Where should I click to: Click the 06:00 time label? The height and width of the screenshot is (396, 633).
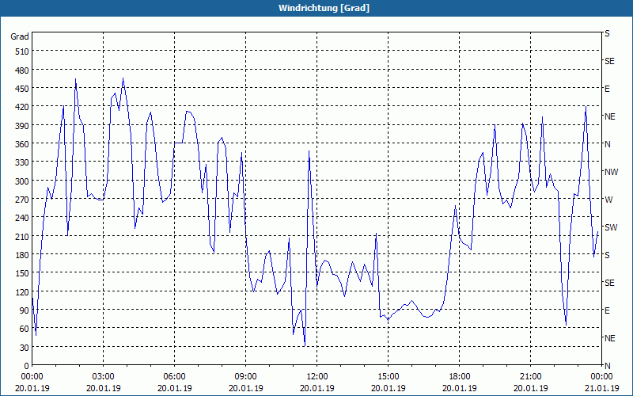[174, 377]
